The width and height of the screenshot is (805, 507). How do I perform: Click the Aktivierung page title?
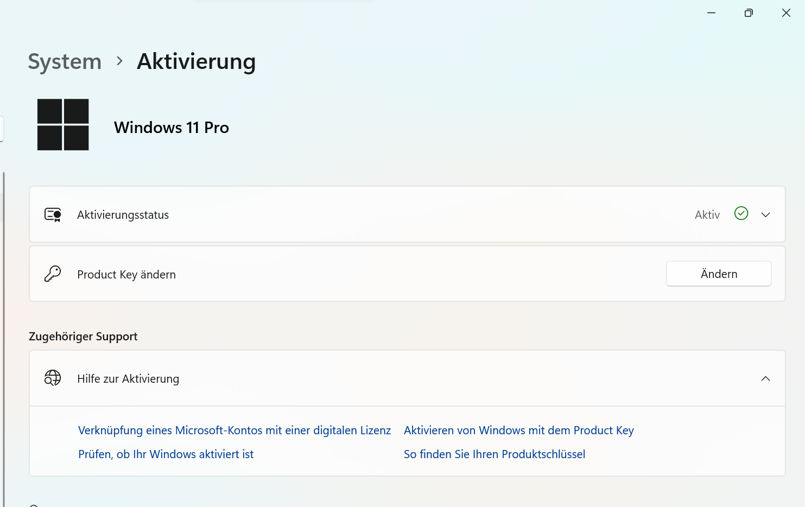(x=196, y=61)
